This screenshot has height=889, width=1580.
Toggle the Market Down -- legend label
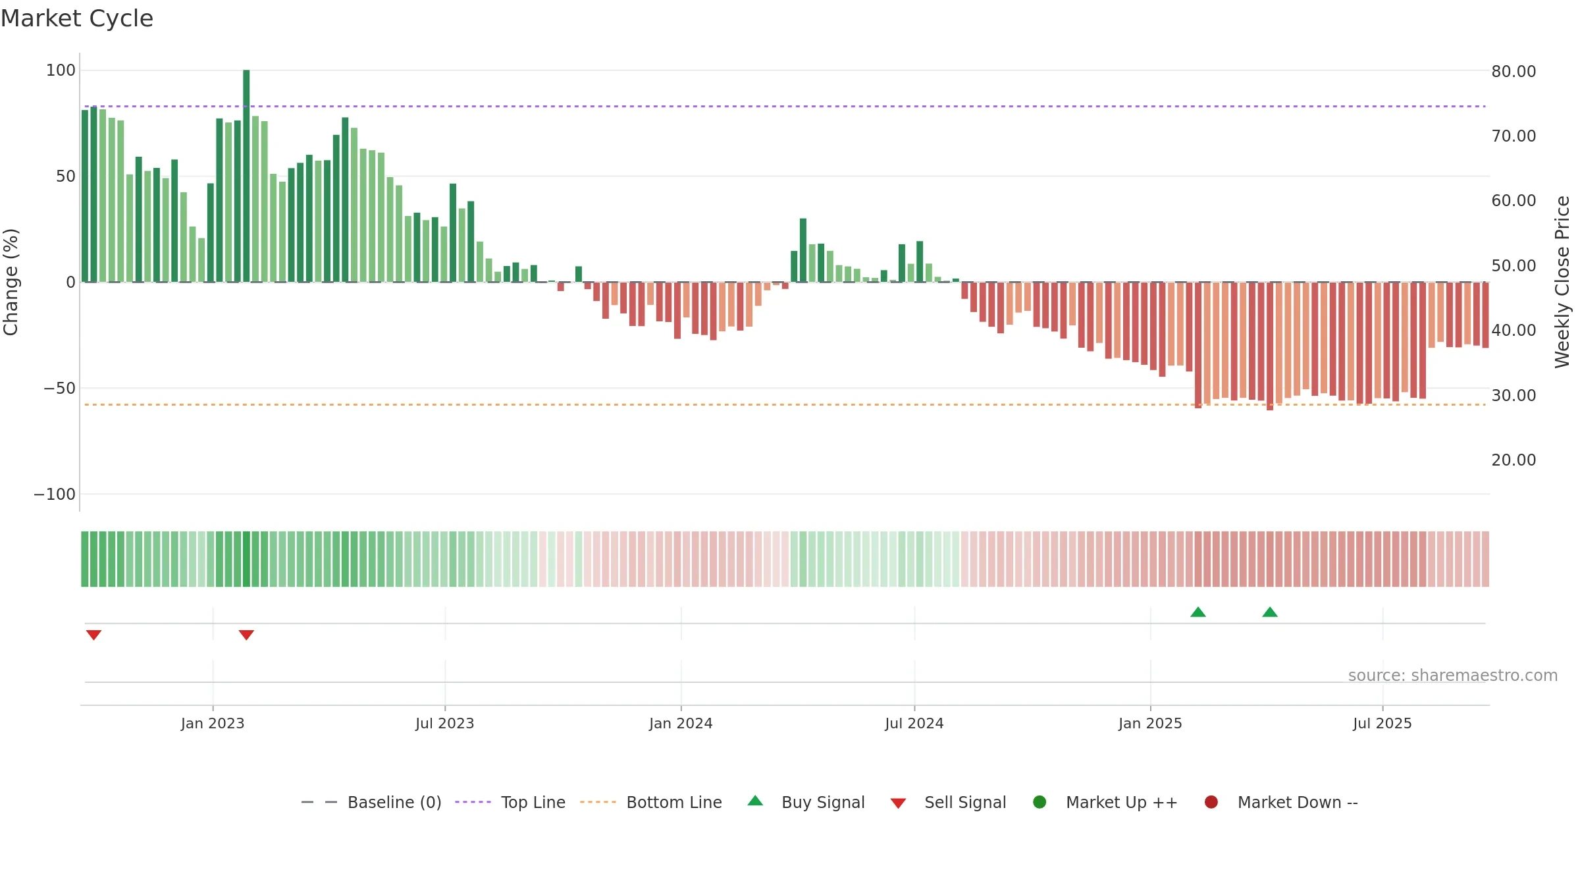click(x=1298, y=803)
